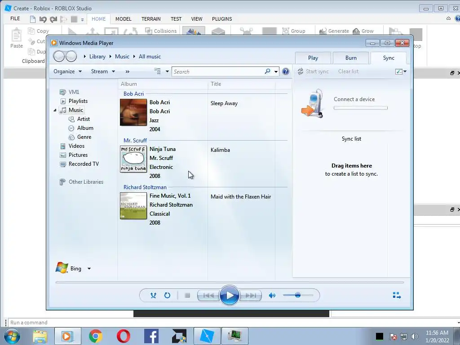This screenshot has width=460, height=345.
Task: Click the Forward navigation button
Action: pyautogui.click(x=71, y=56)
